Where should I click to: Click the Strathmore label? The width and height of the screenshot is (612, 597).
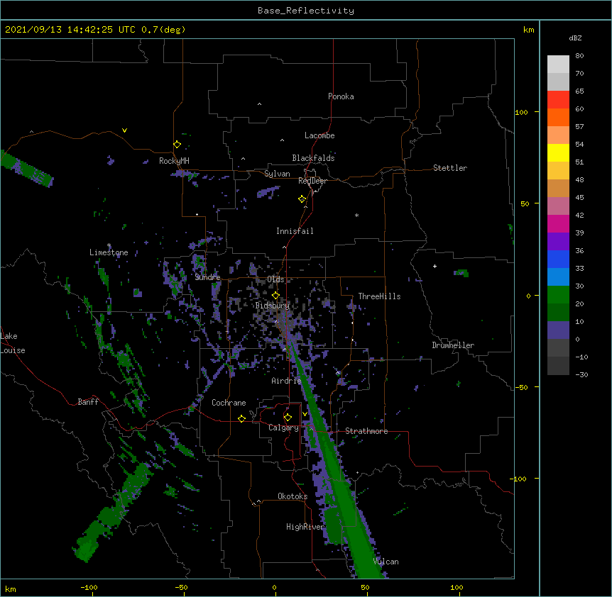pos(366,431)
